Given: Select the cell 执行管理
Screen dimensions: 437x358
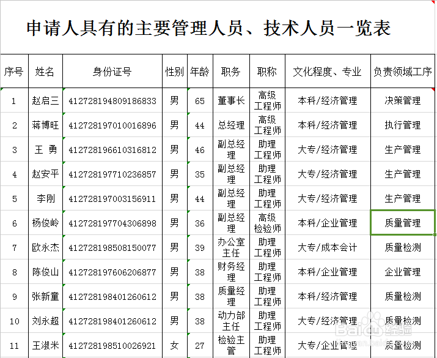Looking at the screenshot, I should tap(403, 125).
